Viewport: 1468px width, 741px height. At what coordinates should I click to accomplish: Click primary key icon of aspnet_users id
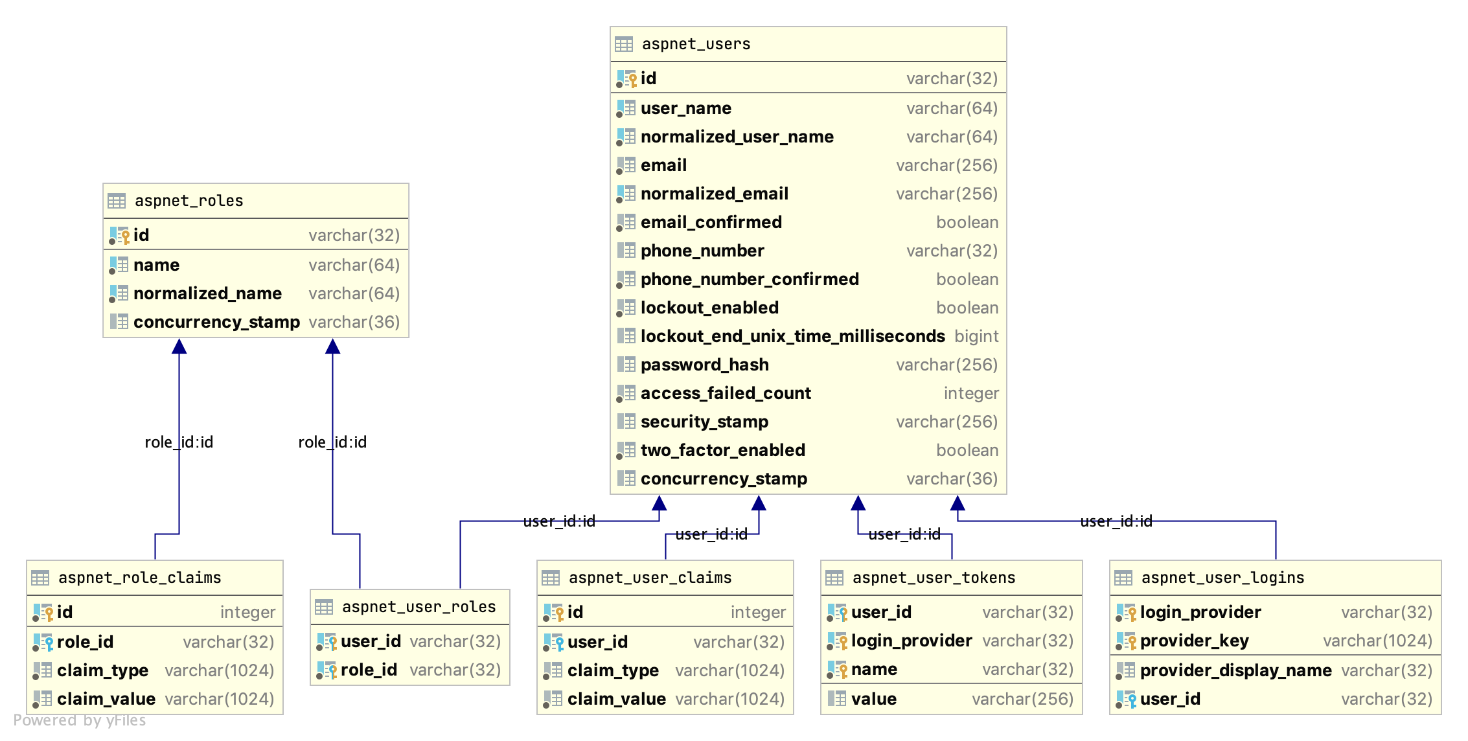(x=626, y=79)
